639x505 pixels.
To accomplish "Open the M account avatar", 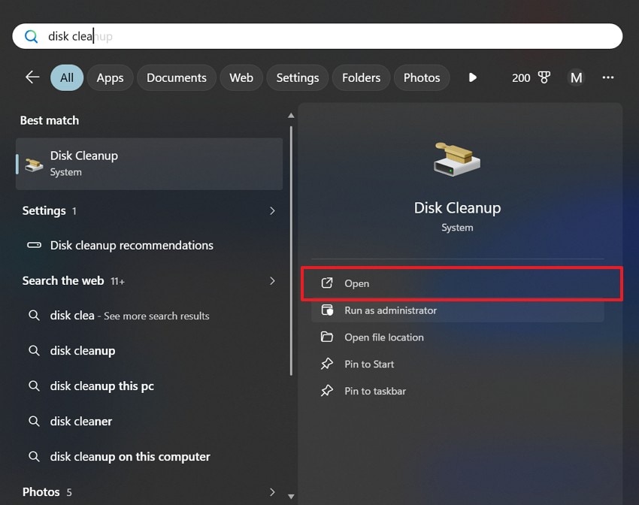I will point(576,77).
